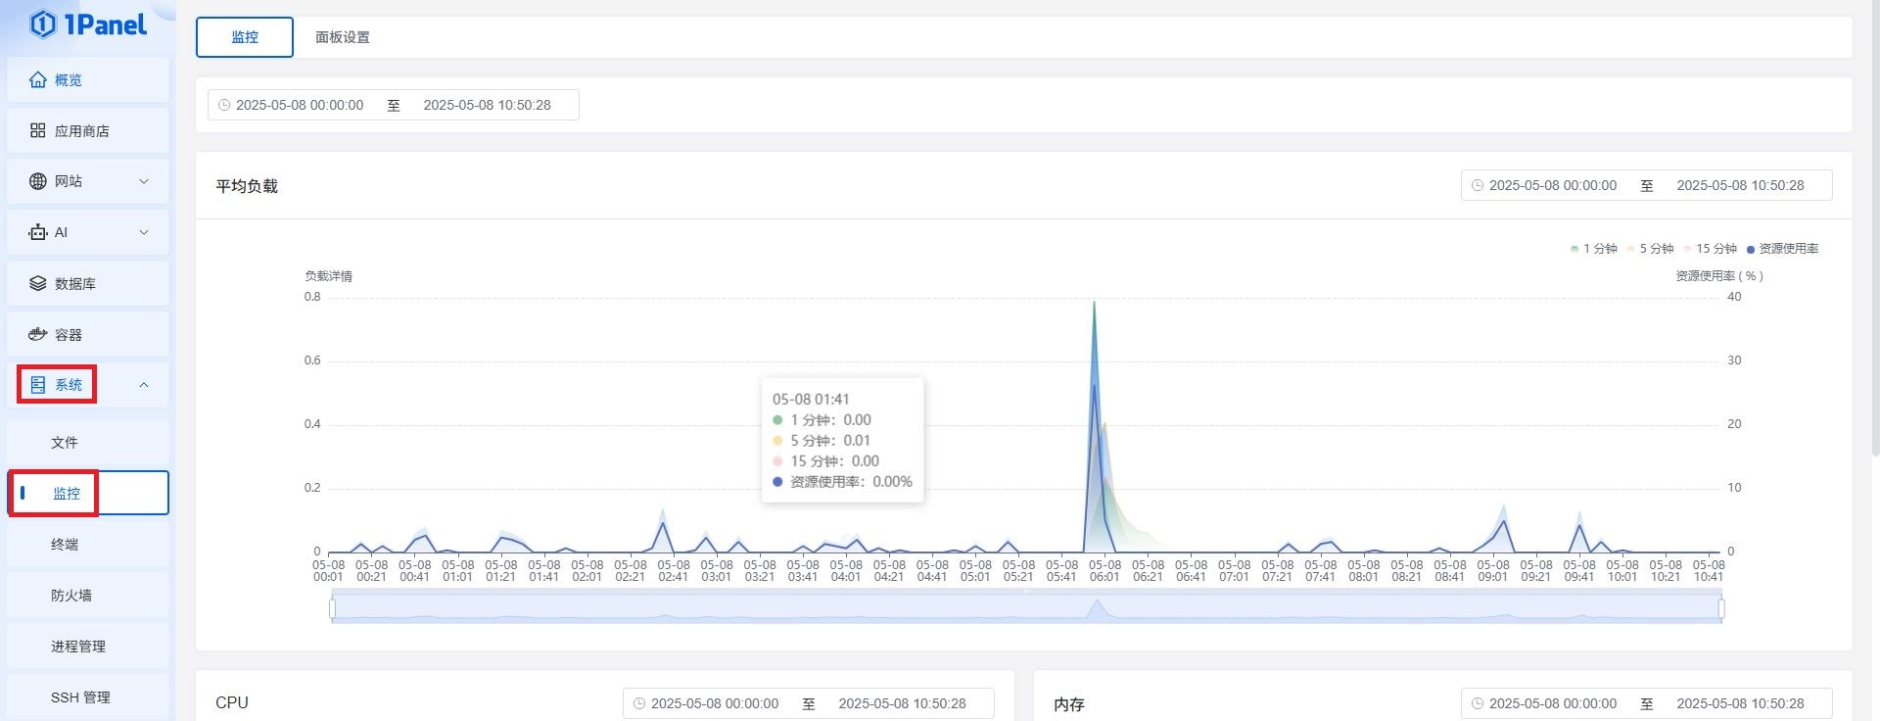Toggle the 15 分钟 legend series
This screenshot has height=721, width=1880.
pos(1710,249)
